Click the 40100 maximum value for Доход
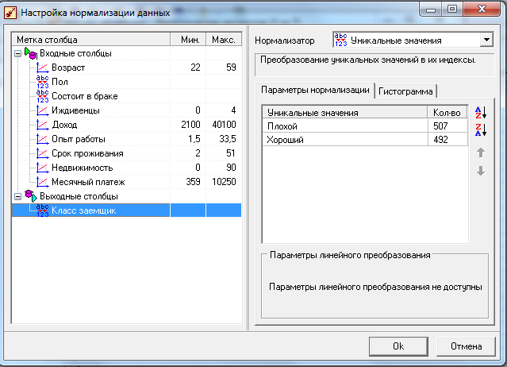 point(224,125)
